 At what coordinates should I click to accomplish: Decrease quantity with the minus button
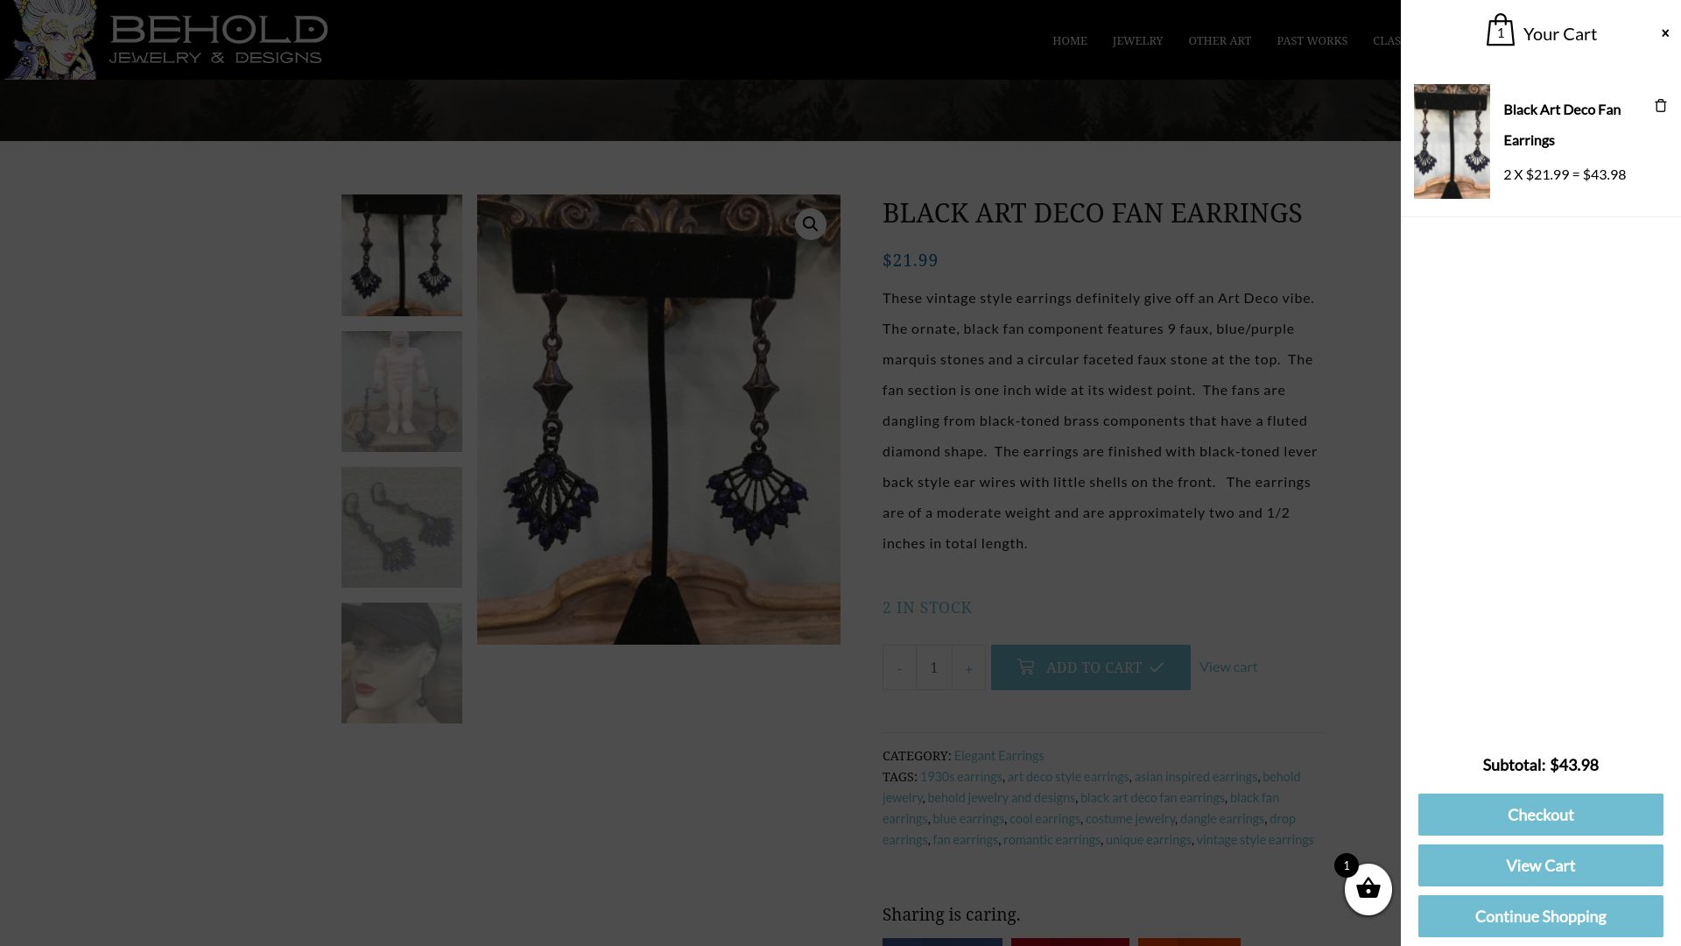point(899,667)
